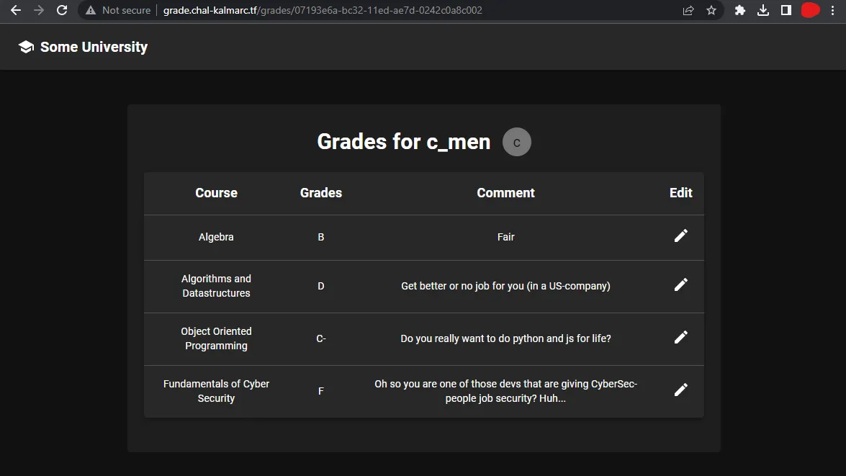
Task: Open the browser downloads icon
Action: [x=763, y=11]
